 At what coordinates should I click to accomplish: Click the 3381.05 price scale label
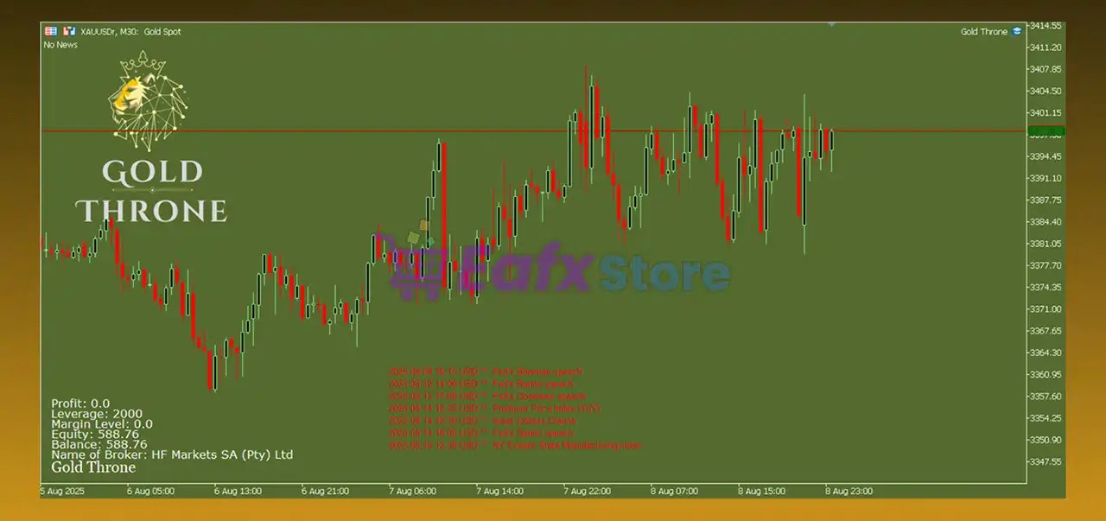click(1046, 244)
